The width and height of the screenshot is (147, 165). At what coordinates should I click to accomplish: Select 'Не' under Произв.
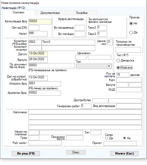pyautogui.click(x=131, y=23)
